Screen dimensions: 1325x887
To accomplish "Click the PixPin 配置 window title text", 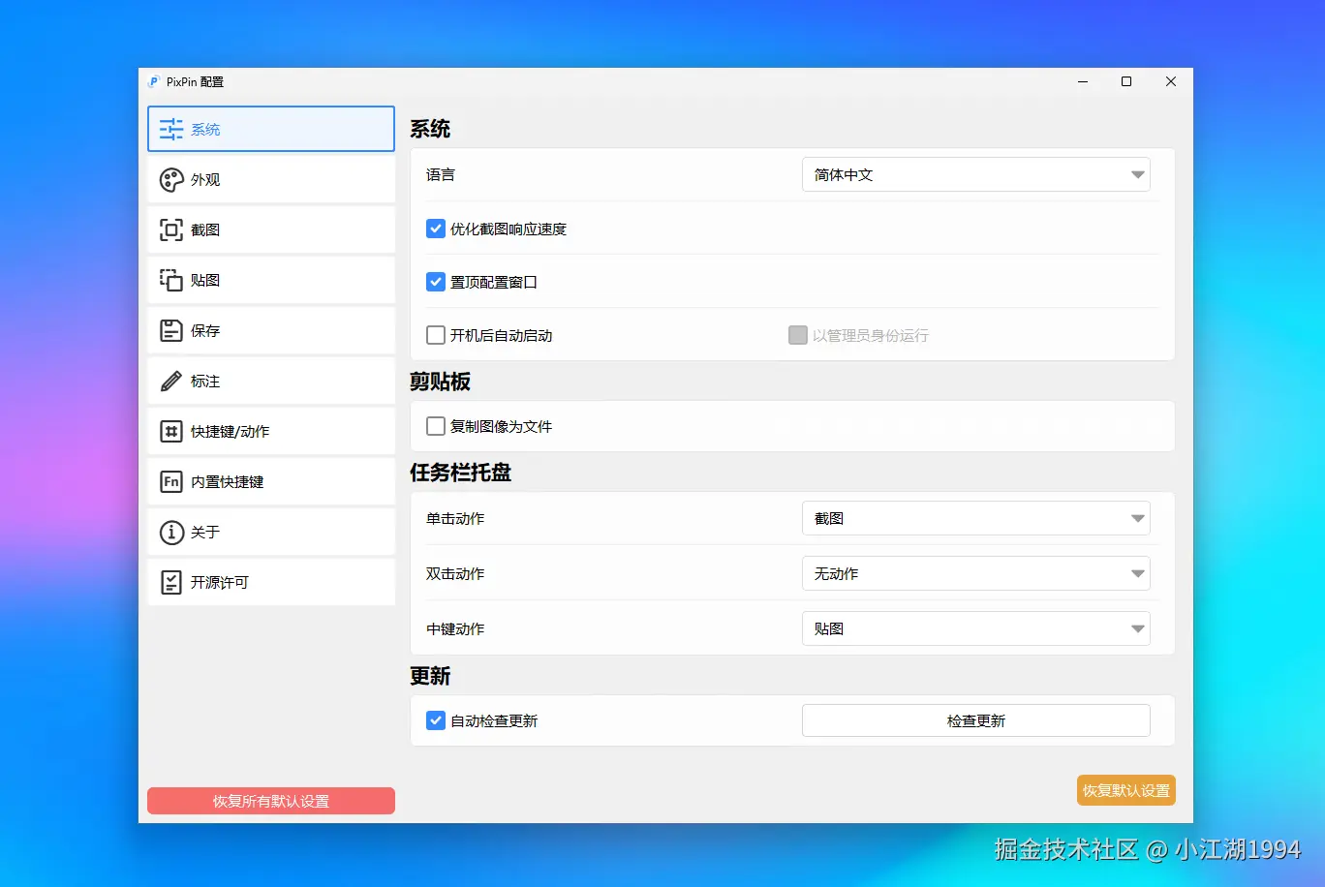I will (x=195, y=81).
